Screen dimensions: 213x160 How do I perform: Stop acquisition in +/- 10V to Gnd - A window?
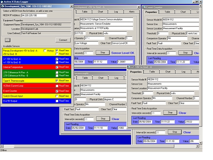[170, 112]
